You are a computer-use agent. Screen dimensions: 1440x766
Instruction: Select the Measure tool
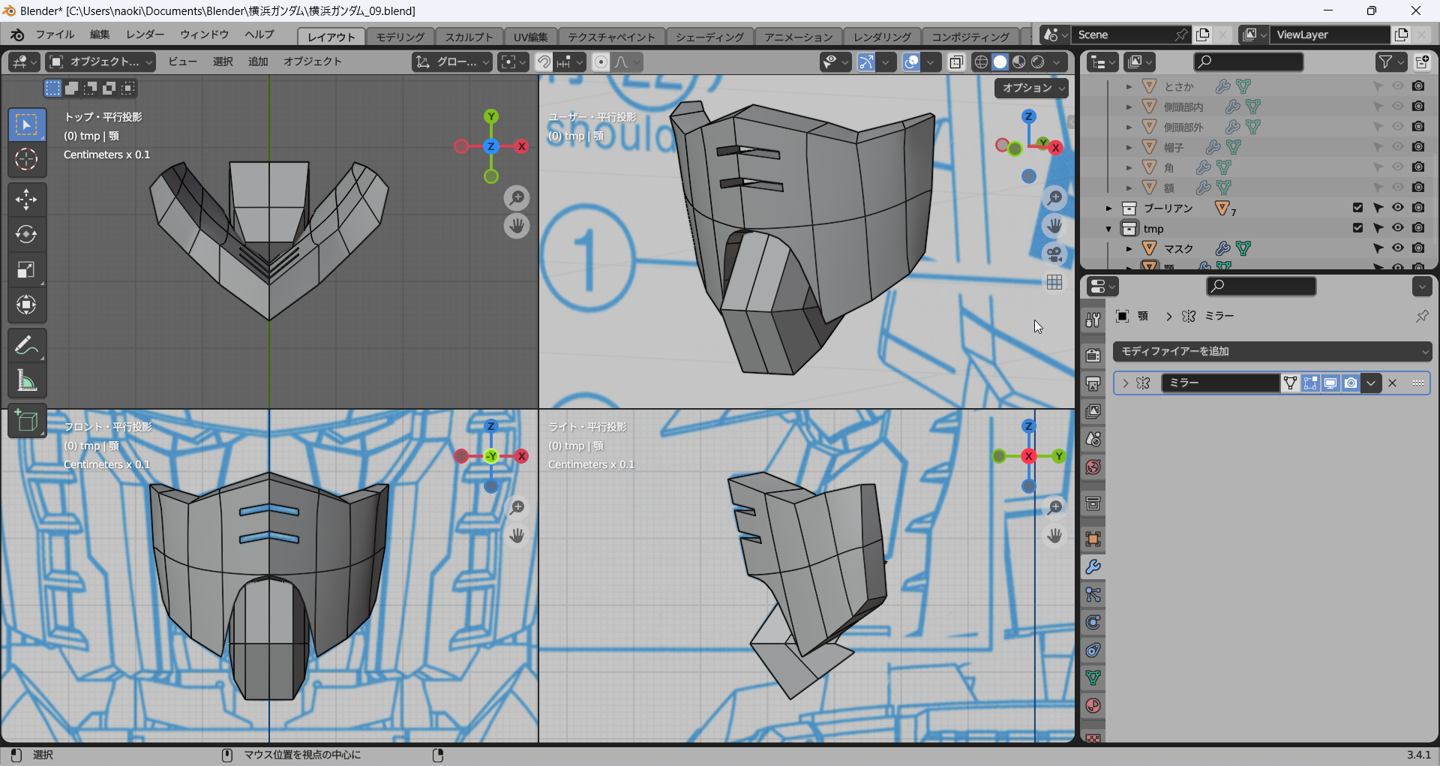(x=26, y=381)
